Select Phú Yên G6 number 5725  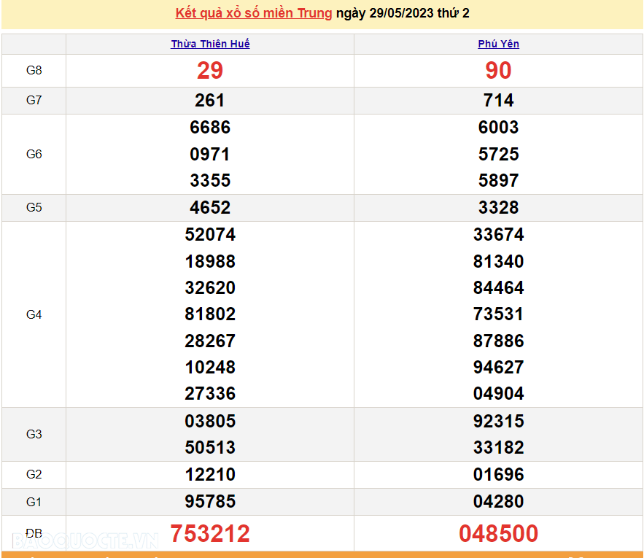coord(498,154)
